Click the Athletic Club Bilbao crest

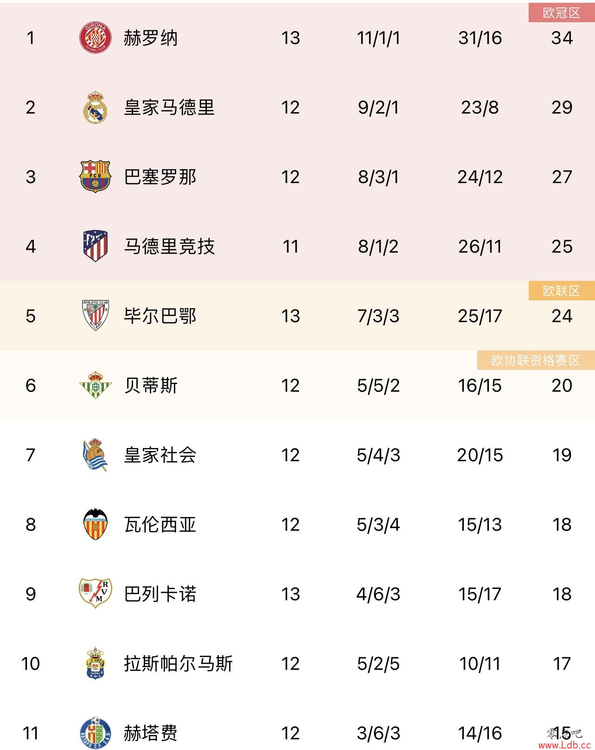(x=95, y=316)
